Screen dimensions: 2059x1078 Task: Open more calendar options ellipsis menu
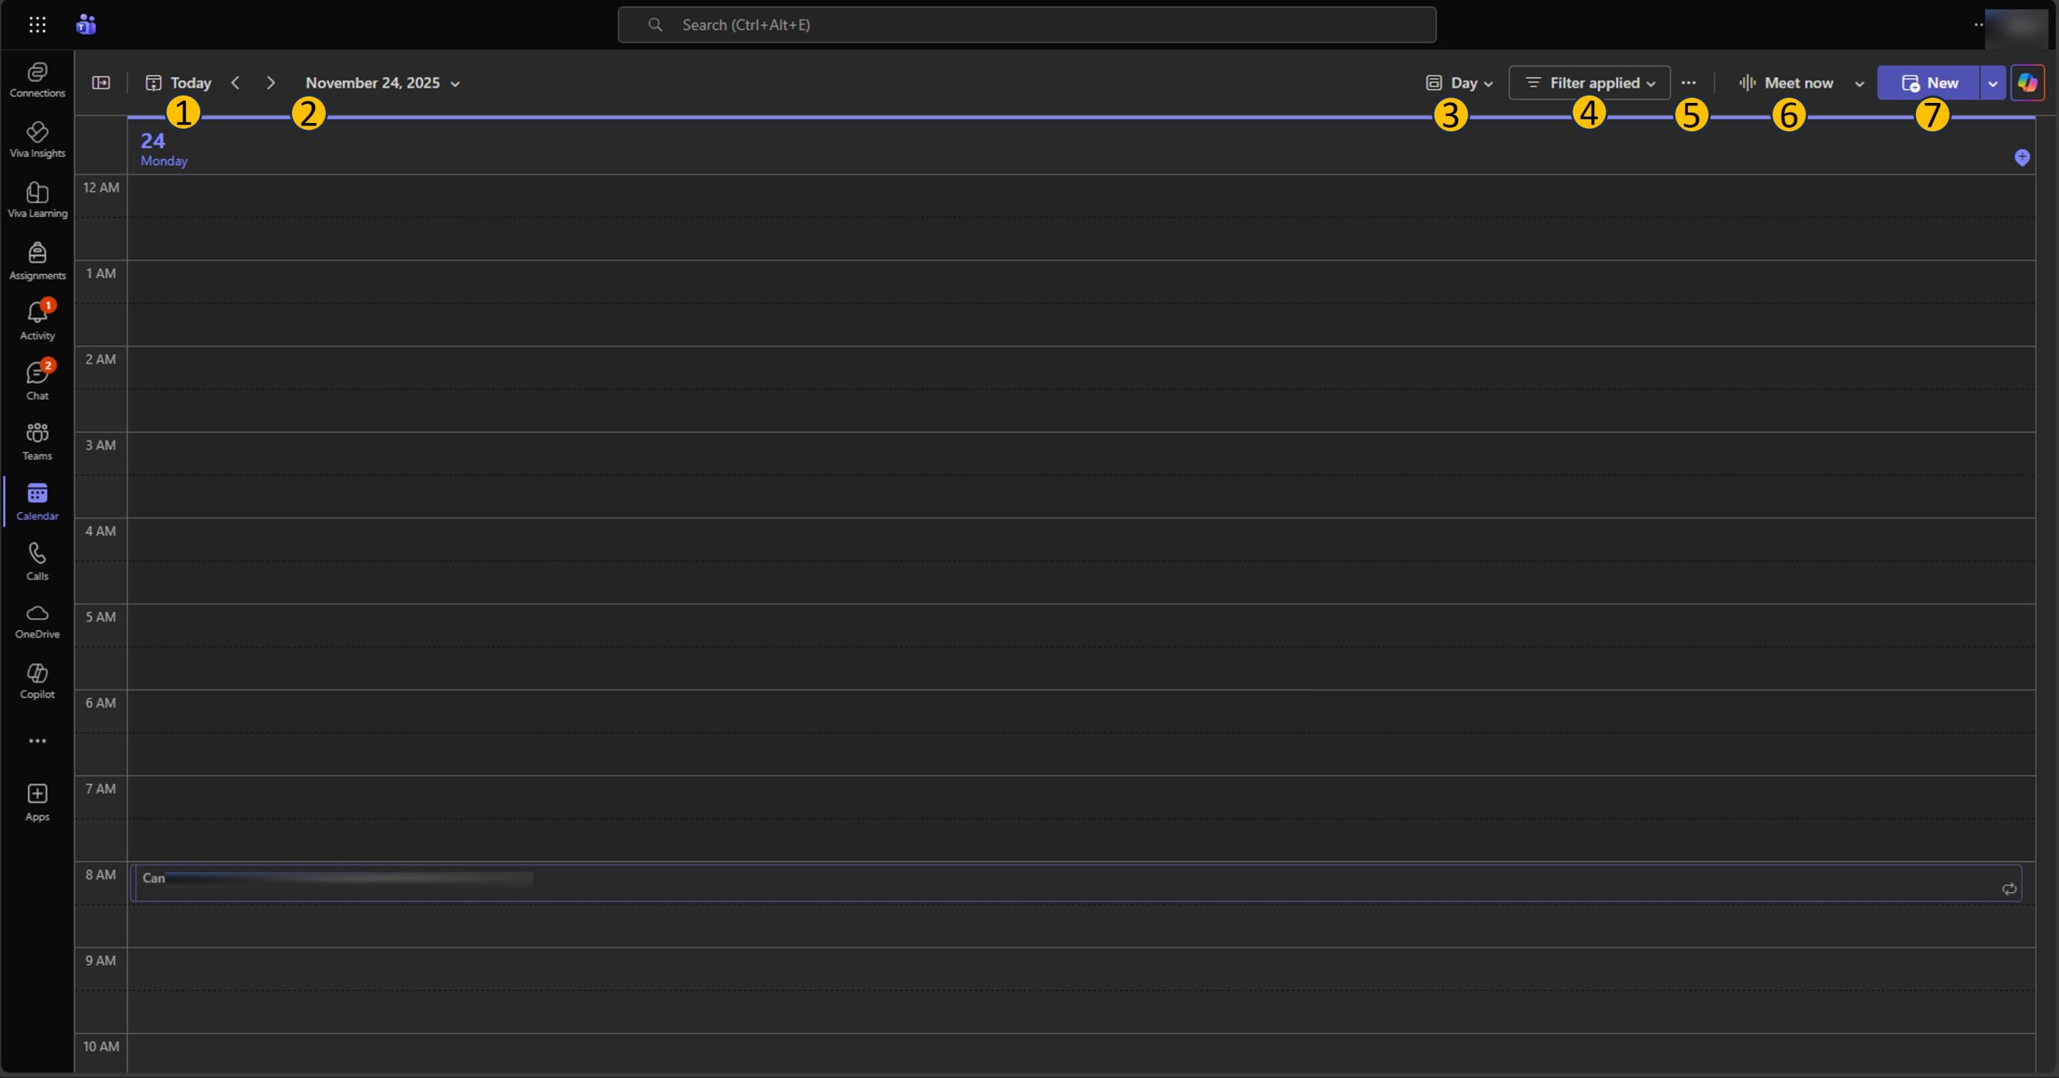(x=1688, y=83)
